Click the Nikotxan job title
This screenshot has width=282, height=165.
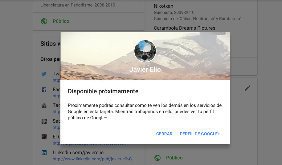[x=163, y=6]
